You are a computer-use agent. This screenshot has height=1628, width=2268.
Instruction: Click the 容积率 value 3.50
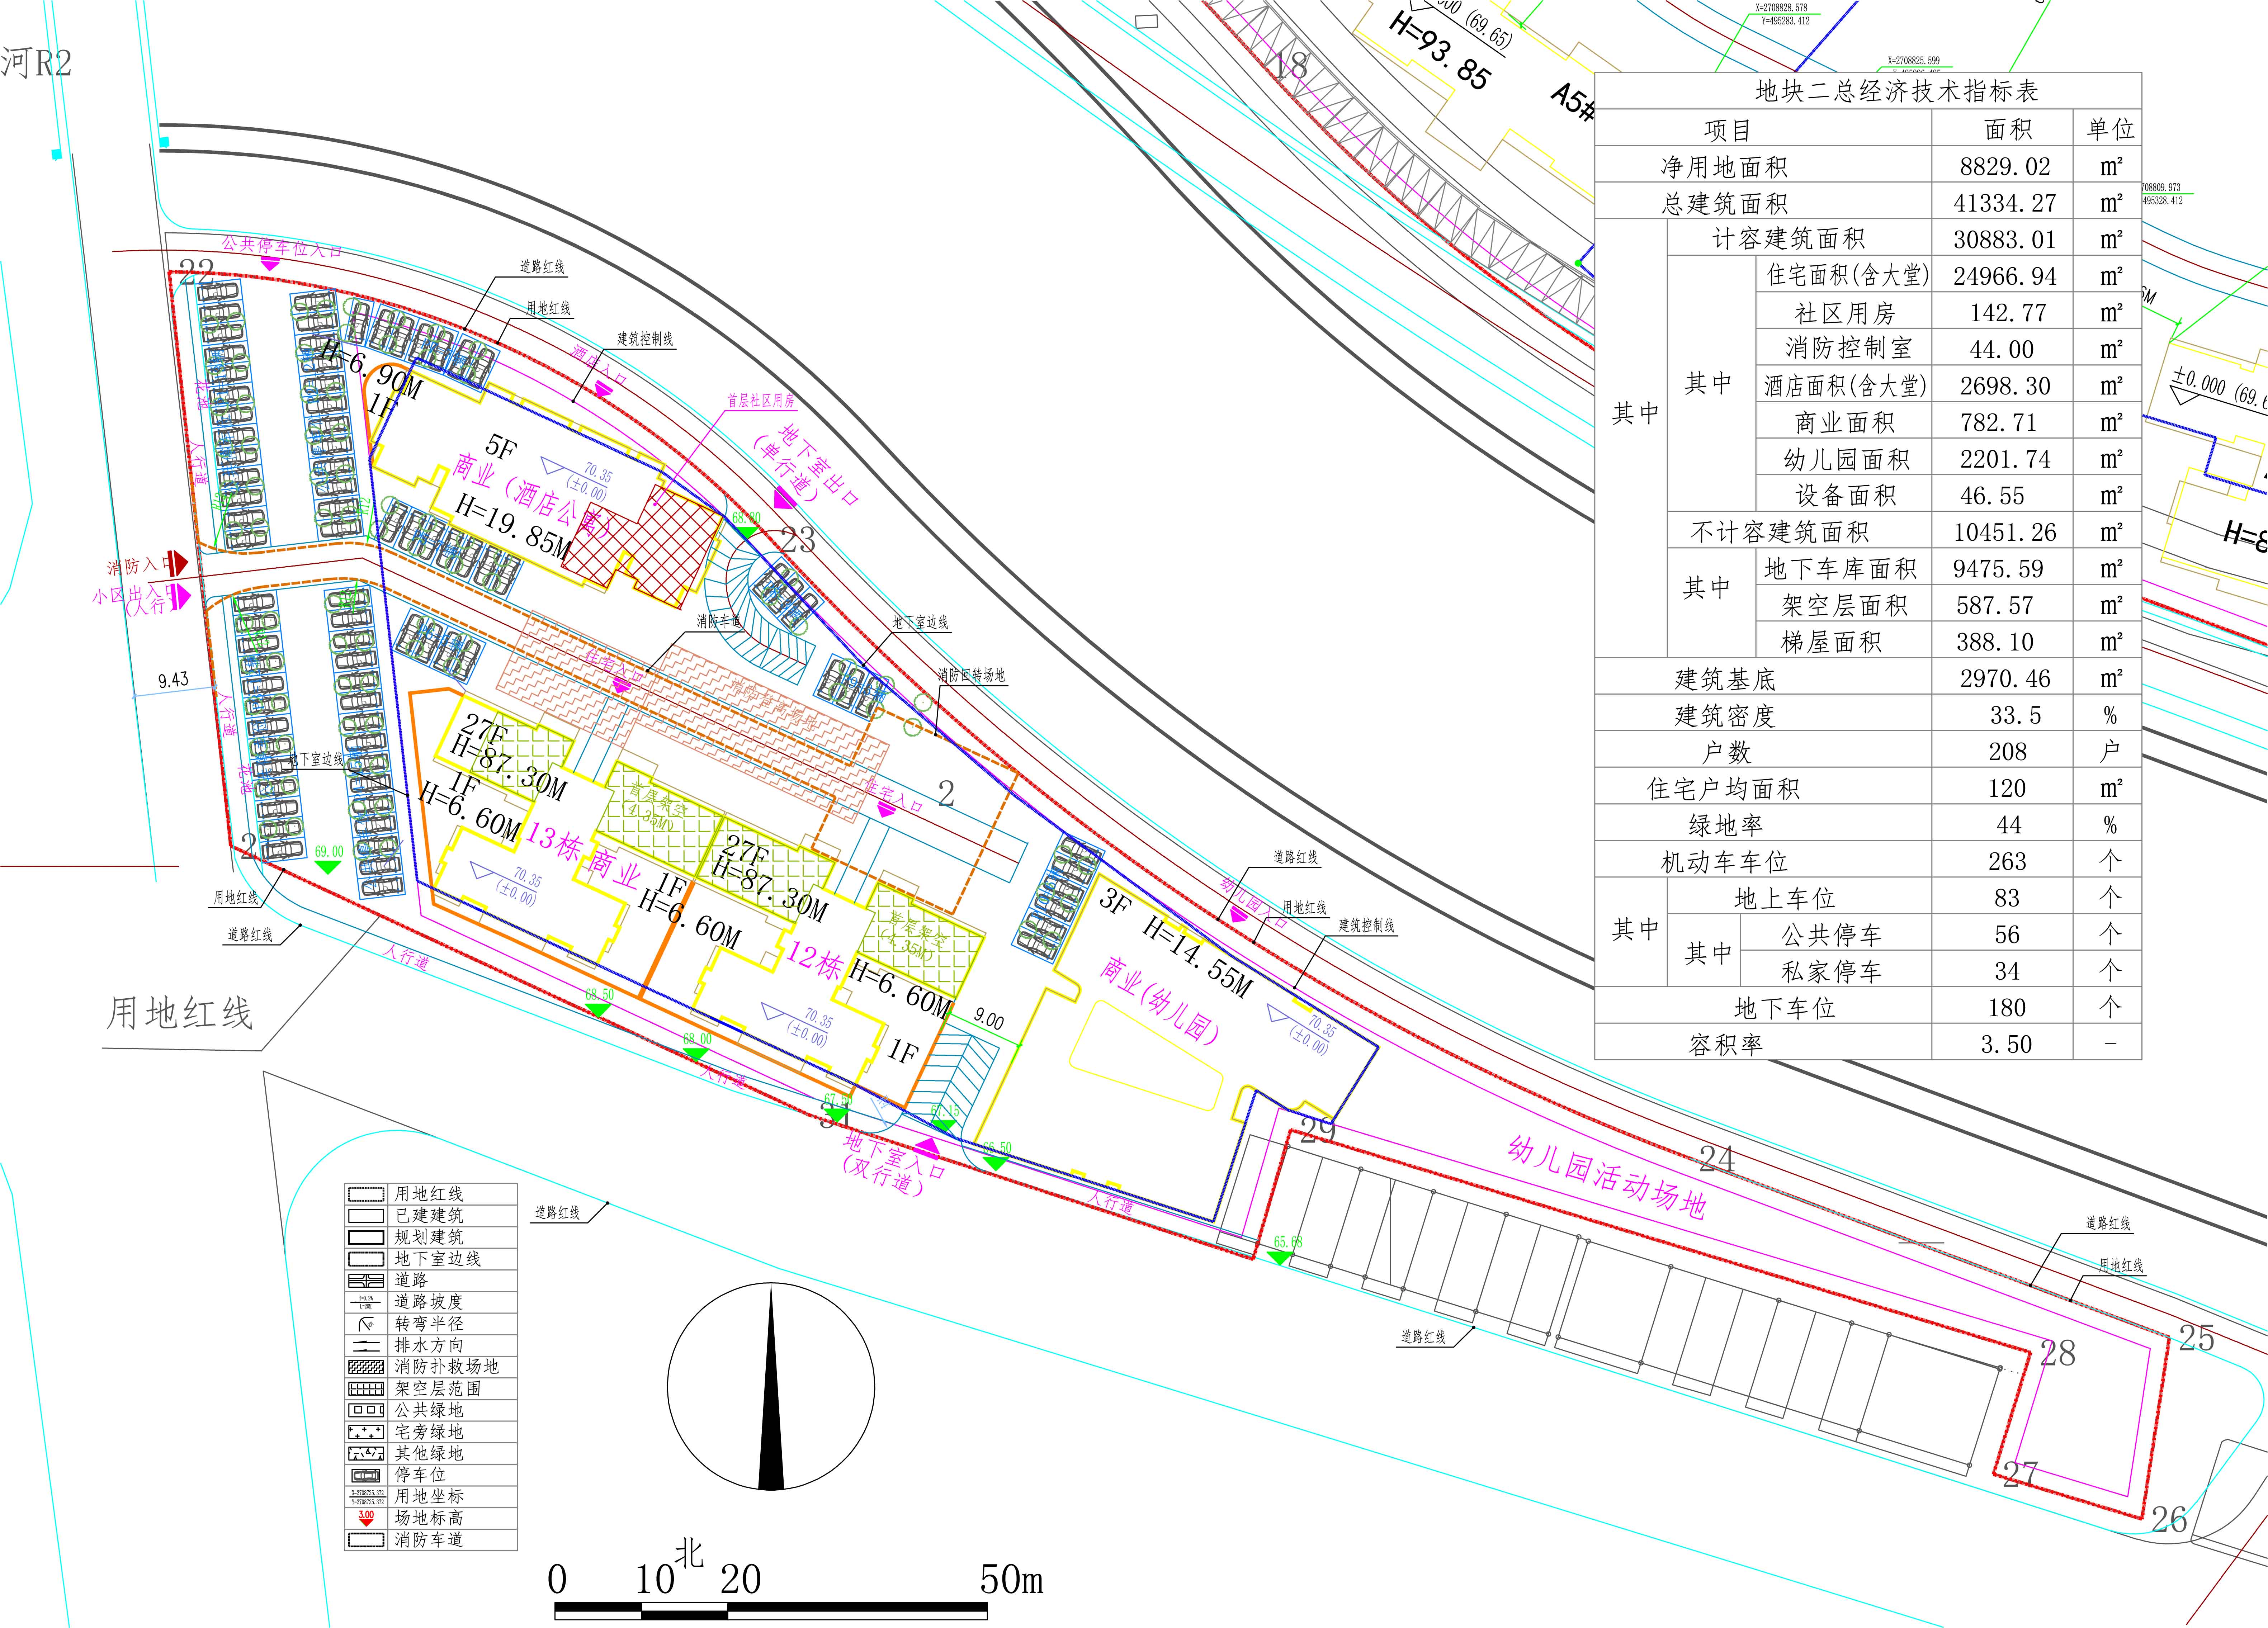coord(2006,1045)
